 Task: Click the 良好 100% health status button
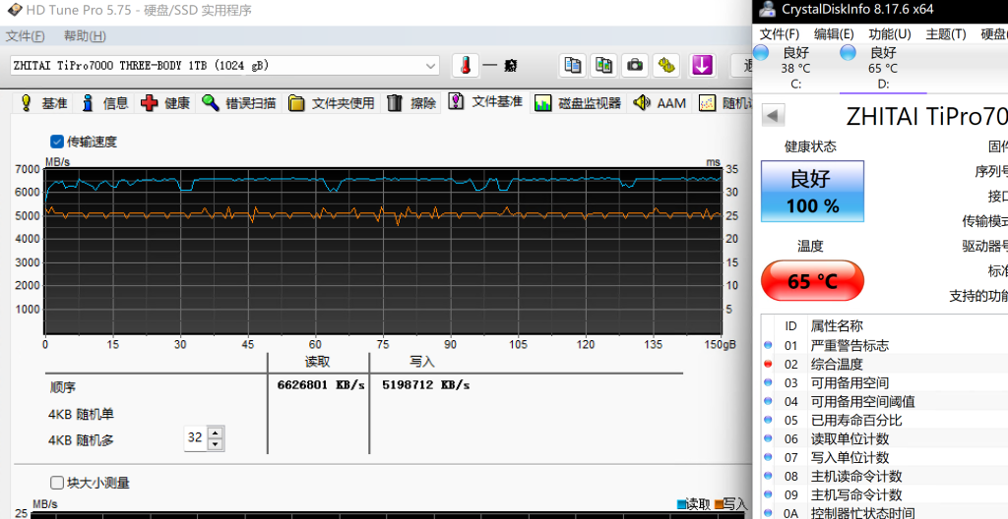[x=812, y=191]
